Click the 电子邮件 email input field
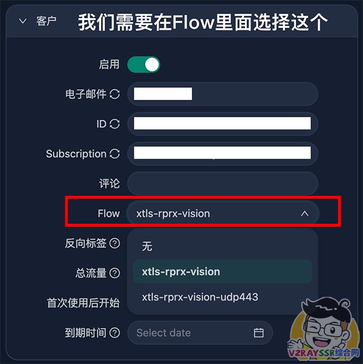Screen dimensions: 363x364 [223, 94]
